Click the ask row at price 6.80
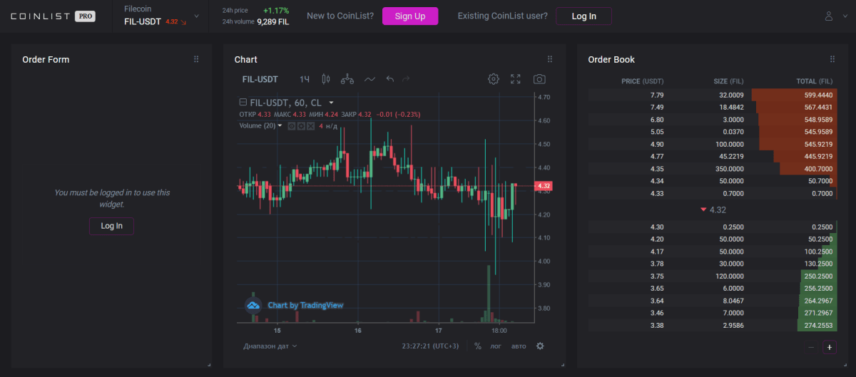 pos(712,119)
